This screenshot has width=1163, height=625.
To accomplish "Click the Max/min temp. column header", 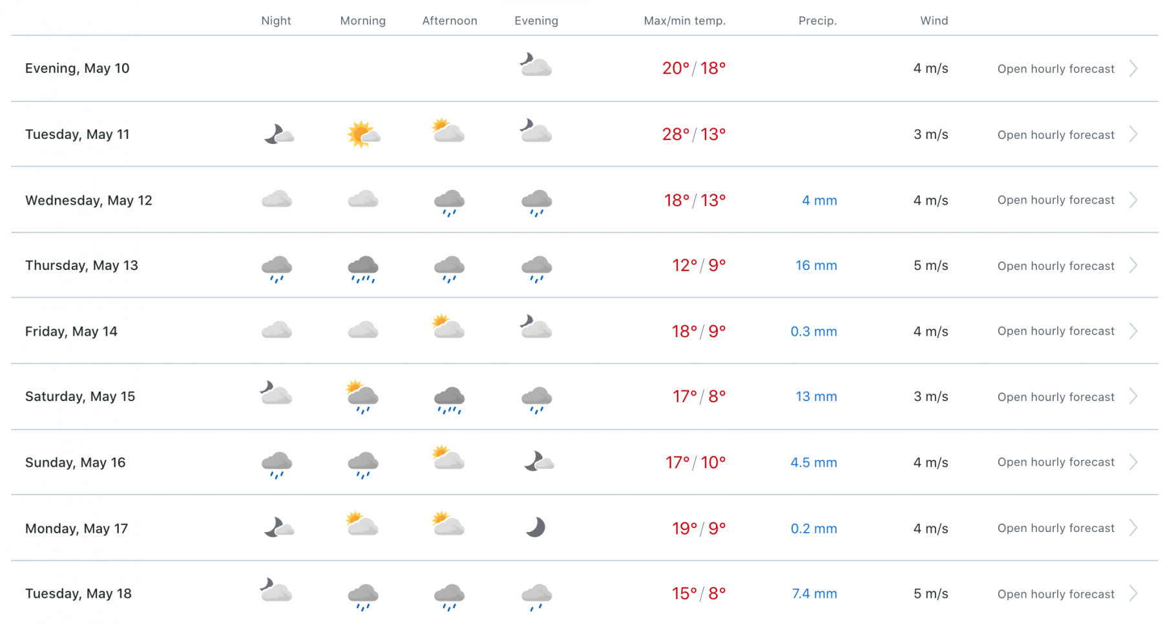I will tap(684, 21).
